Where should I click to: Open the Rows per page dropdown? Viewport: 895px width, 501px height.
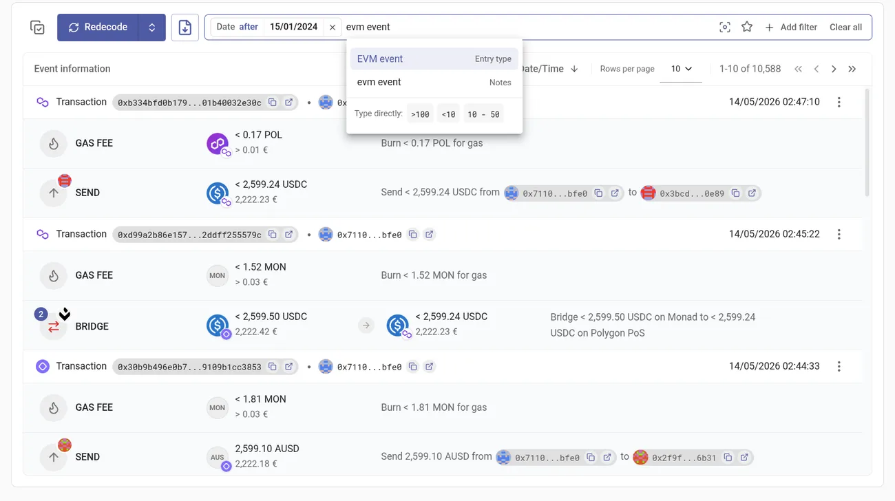point(681,69)
